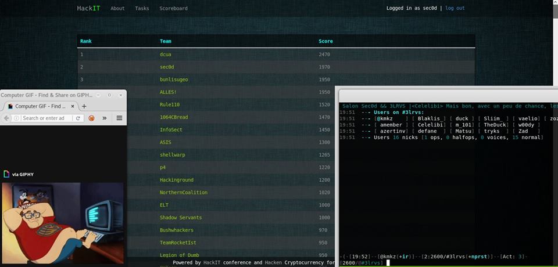Click the Score column header
The width and height of the screenshot is (558, 267).
325,41
